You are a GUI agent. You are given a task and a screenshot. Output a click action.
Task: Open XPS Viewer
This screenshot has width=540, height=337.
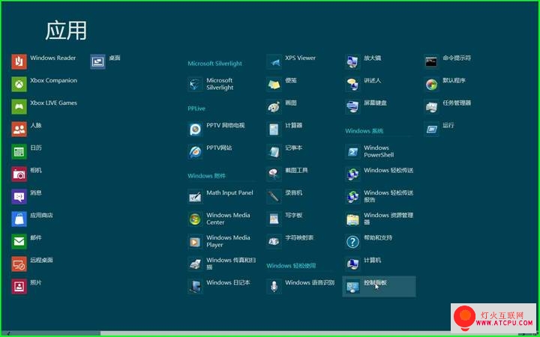[x=291, y=61]
